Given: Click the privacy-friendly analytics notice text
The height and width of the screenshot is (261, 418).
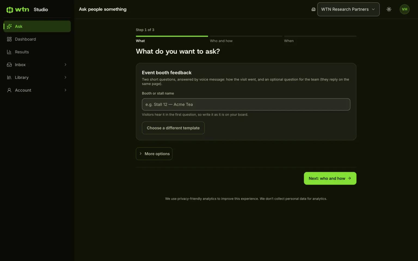Looking at the screenshot, I should tap(246, 199).
